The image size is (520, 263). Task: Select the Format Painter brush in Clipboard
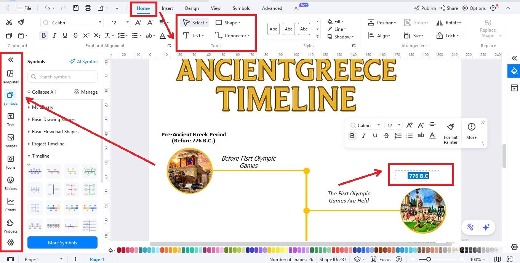point(21,22)
